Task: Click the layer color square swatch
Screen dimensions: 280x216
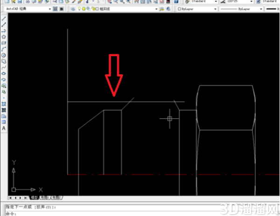Action: pos(97,9)
